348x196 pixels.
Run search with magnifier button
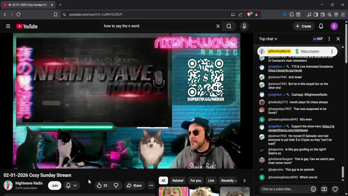coord(229,26)
